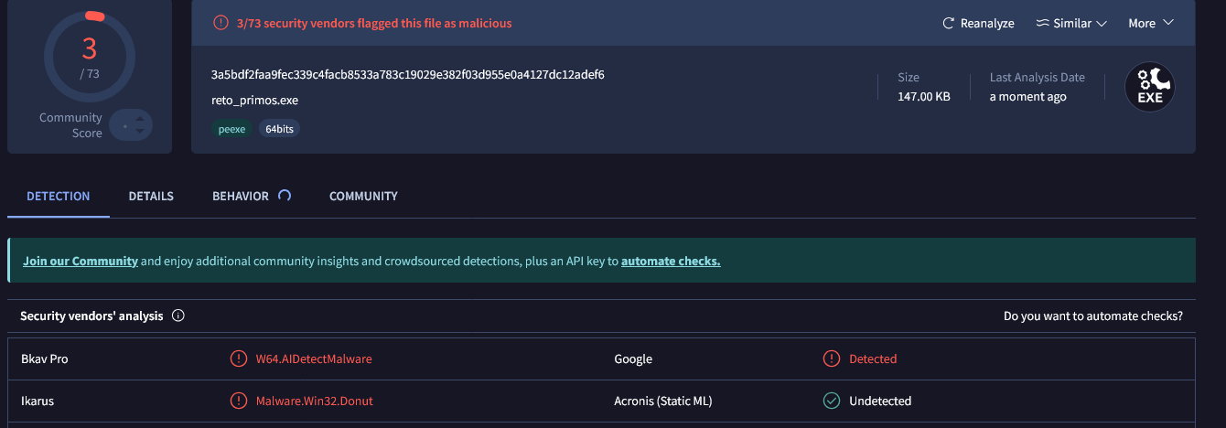This screenshot has width=1226, height=428.
Task: Click the Bkav Pro alert icon
Action: (239, 358)
